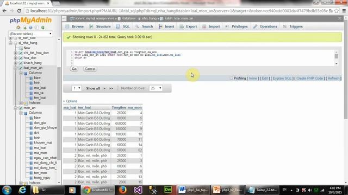
Task: Click the Show all button
Action: [93, 88]
